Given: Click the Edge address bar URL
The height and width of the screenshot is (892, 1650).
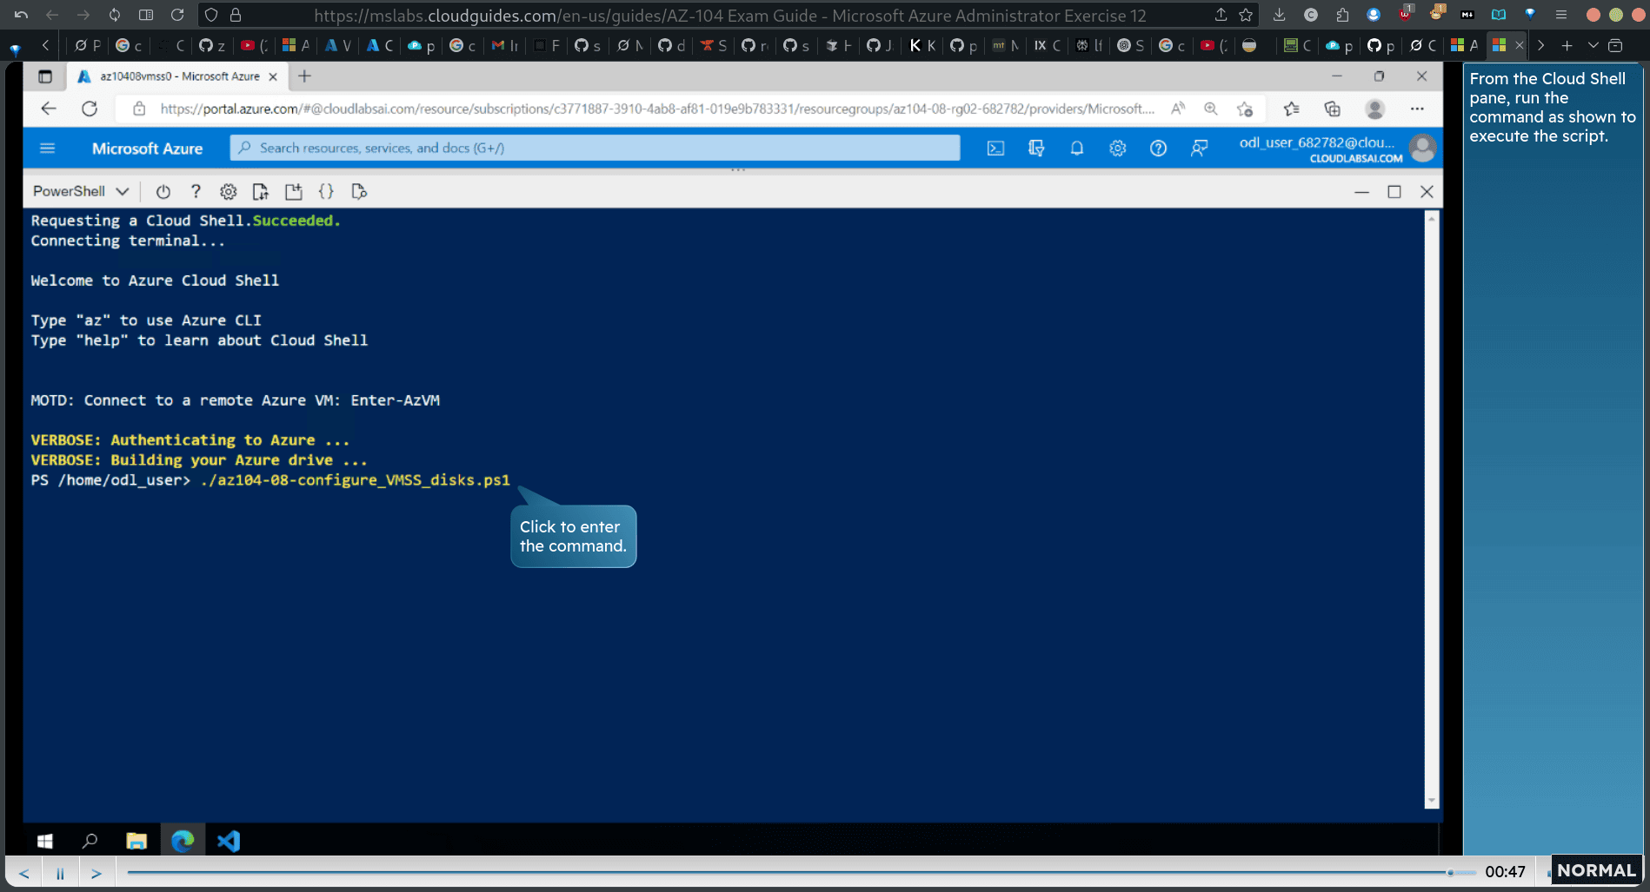Looking at the screenshot, I should coord(656,109).
